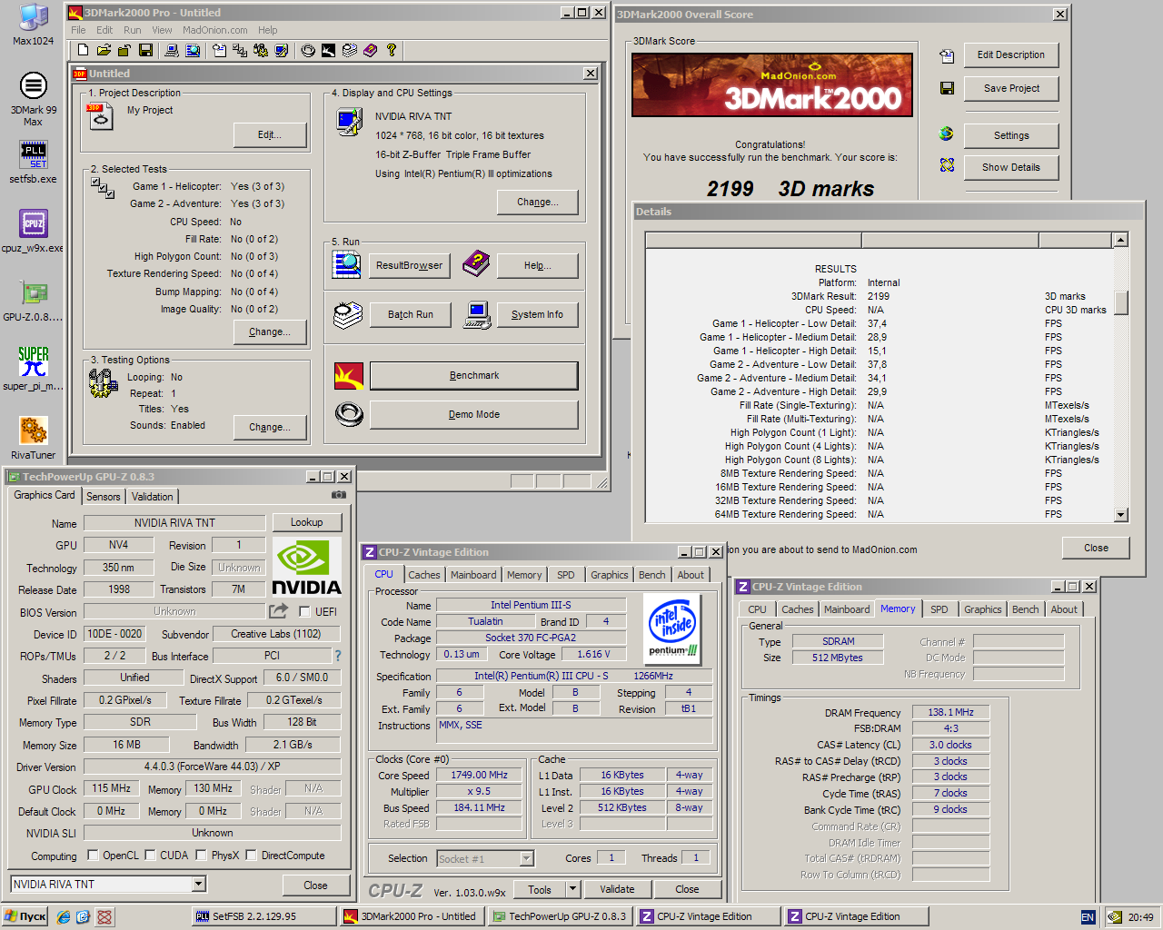Toggle the OpenCL checkbox

point(93,855)
